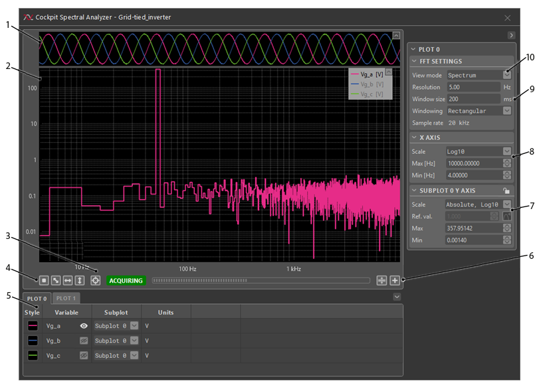This screenshot has width=539, height=389.
Task: Toggle the Subplot 0 Y Axis lock icon
Action: tap(506, 191)
